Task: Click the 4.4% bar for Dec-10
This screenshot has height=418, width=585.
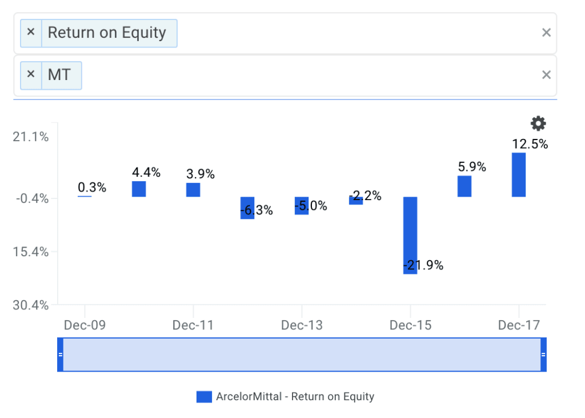Action: pos(139,189)
